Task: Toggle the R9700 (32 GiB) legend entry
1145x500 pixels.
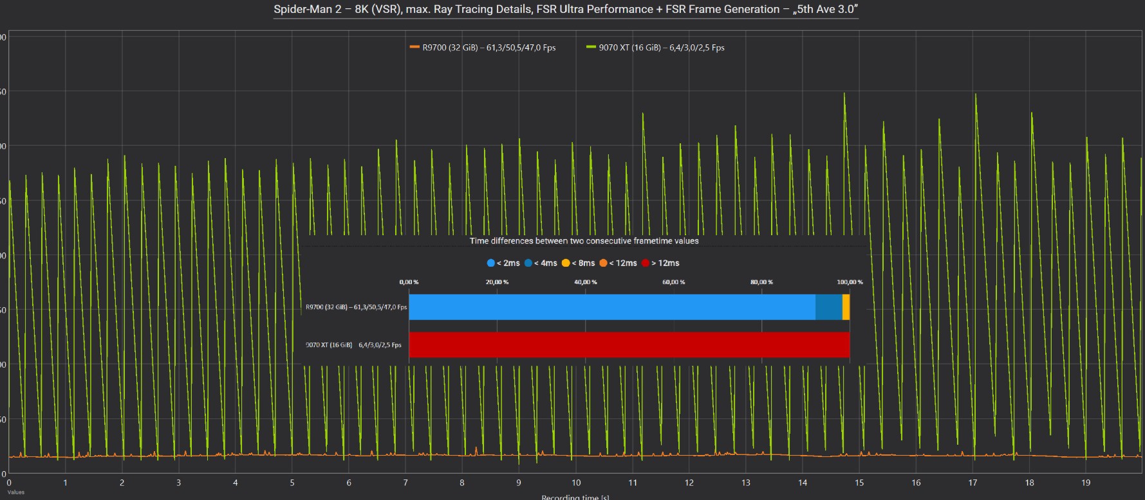Action: tap(483, 48)
